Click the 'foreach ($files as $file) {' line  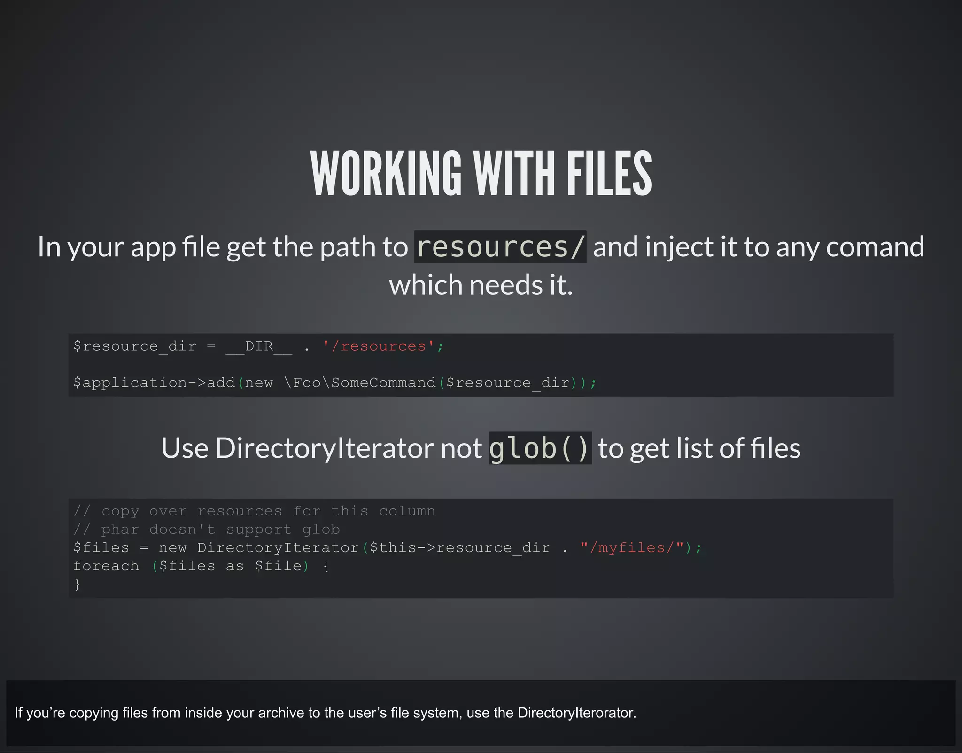point(201,566)
